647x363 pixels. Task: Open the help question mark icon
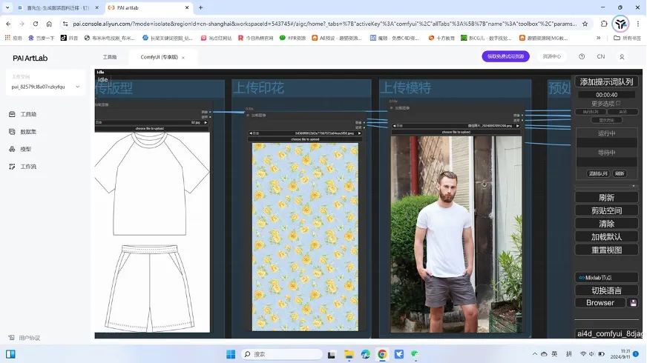(582, 56)
